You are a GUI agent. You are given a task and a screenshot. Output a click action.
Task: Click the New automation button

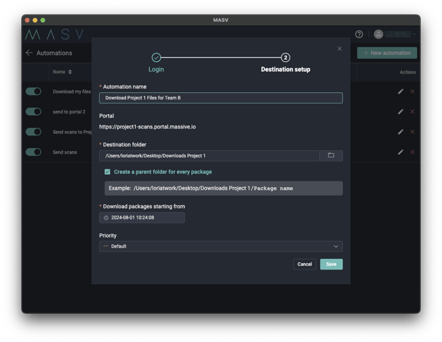pyautogui.click(x=387, y=53)
